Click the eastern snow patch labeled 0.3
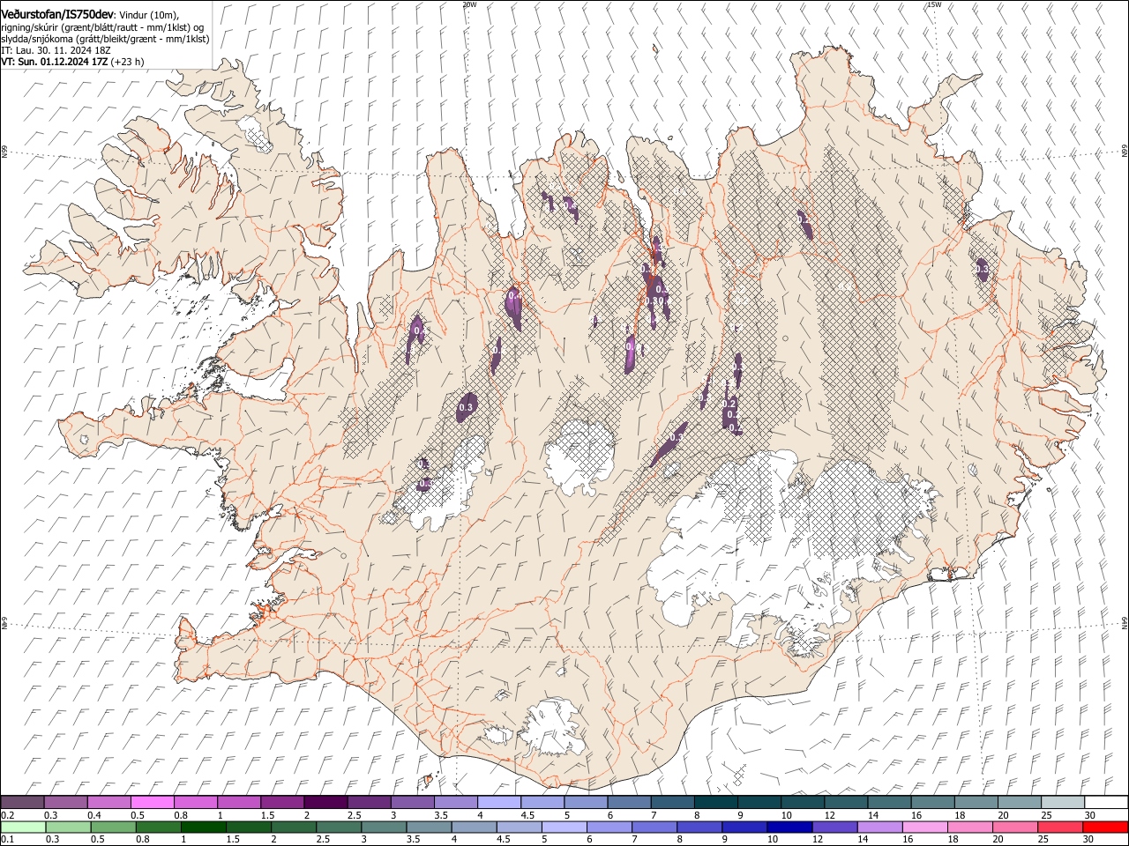The image size is (1129, 846). pyautogui.click(x=982, y=269)
